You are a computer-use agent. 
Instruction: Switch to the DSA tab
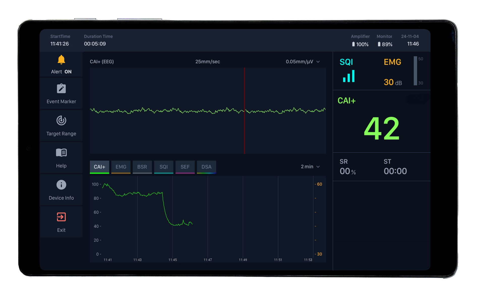tap(206, 167)
